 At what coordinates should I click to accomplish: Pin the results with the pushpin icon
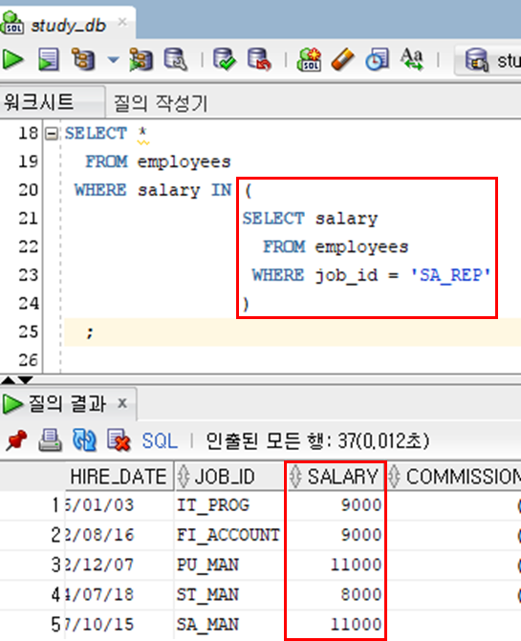(17, 440)
